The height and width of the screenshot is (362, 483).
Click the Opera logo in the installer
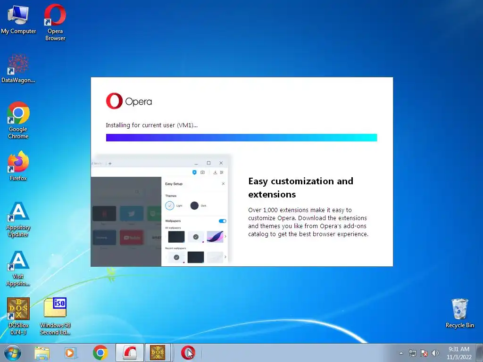129,101
